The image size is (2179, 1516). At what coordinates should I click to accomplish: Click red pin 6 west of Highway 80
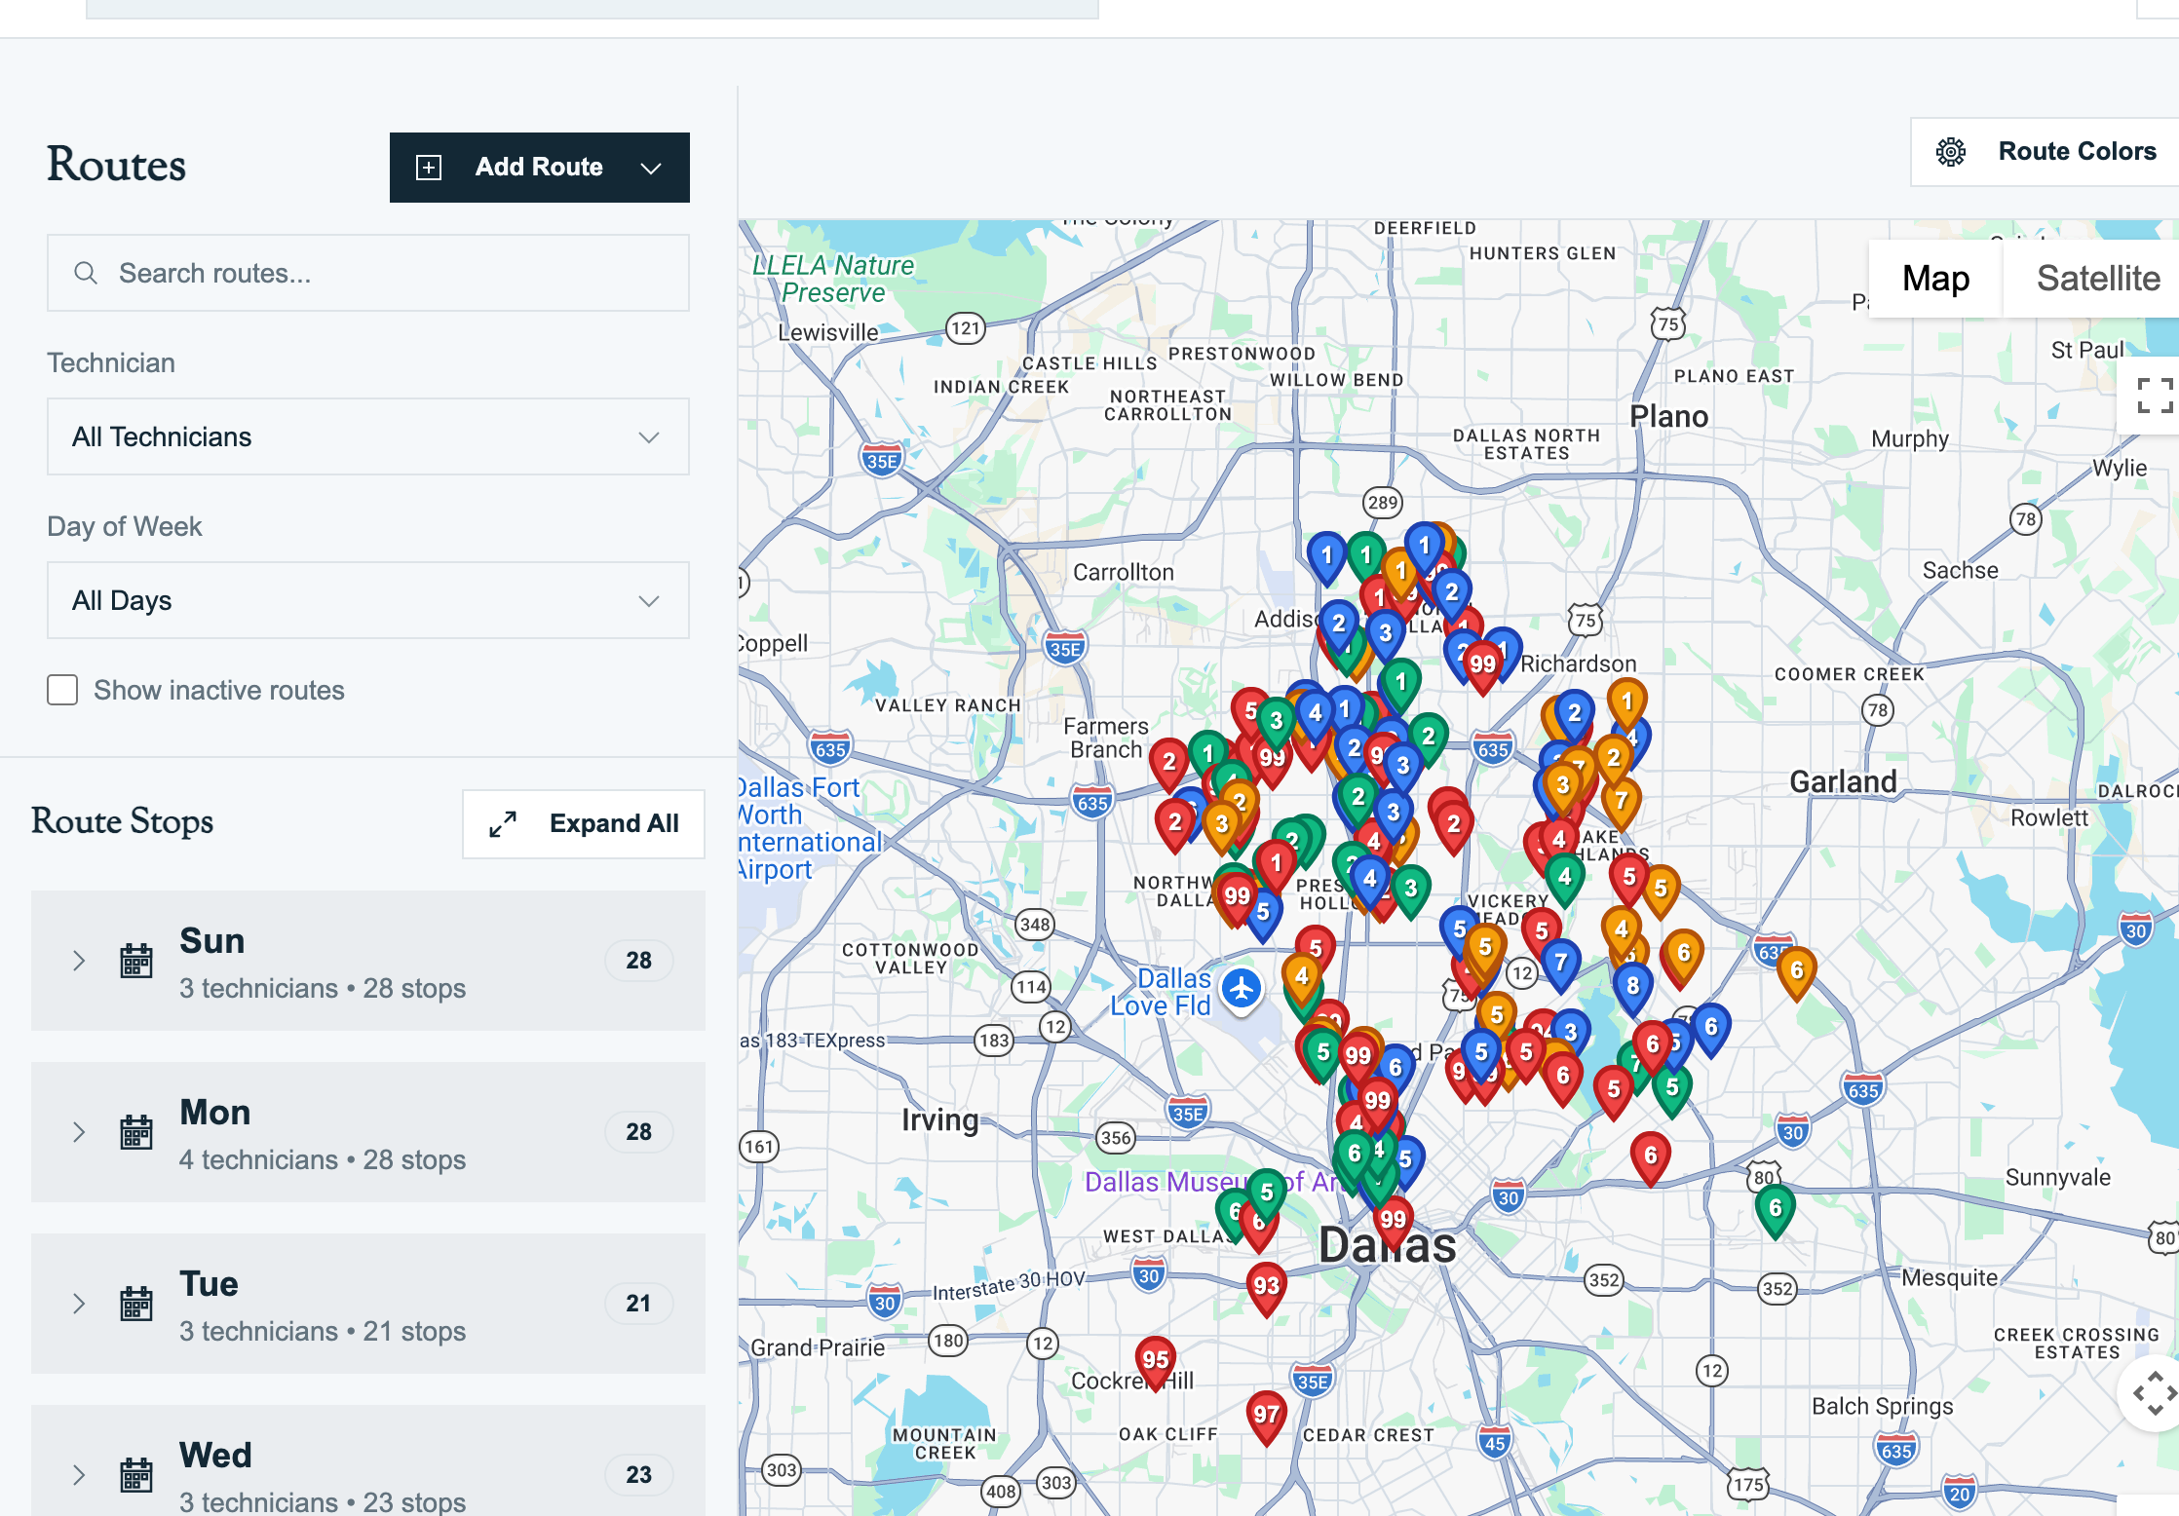[1650, 1159]
